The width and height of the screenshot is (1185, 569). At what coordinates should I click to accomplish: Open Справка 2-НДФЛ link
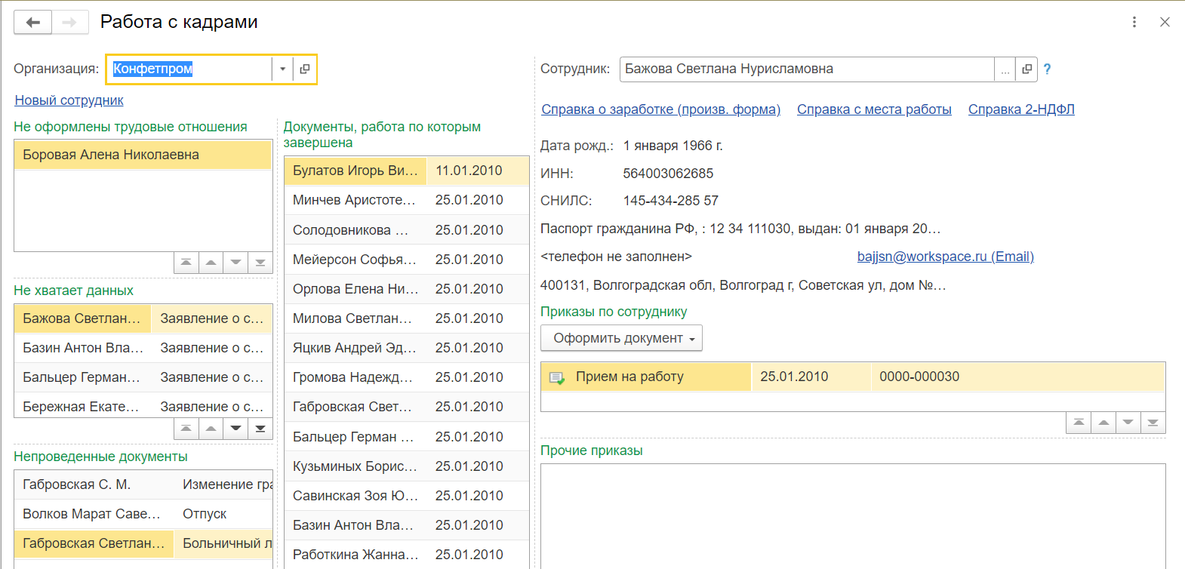[1021, 109]
